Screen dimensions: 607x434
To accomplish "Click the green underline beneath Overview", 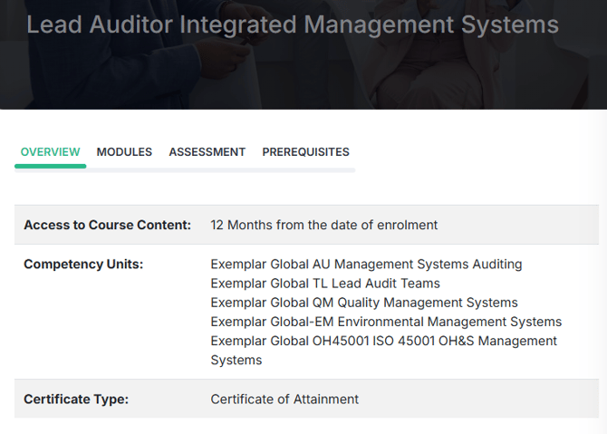I will click(x=51, y=167).
